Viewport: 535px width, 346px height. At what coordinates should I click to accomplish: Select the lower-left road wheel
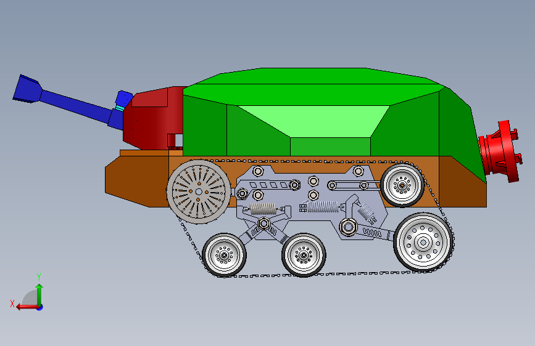(224, 255)
